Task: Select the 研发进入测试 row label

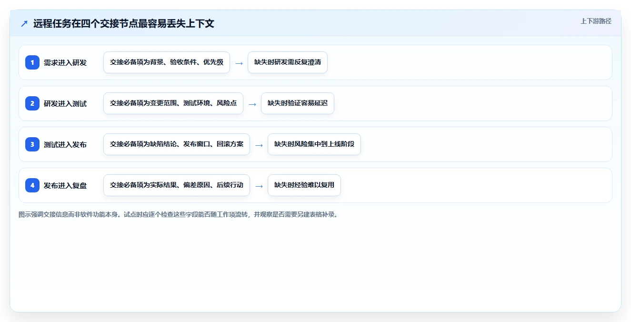Action: click(65, 103)
